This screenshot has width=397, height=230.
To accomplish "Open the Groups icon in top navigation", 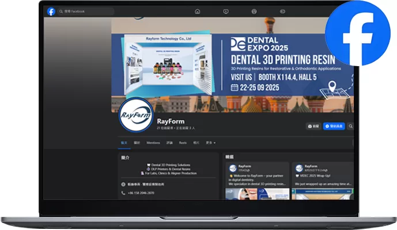I will pos(254,11).
